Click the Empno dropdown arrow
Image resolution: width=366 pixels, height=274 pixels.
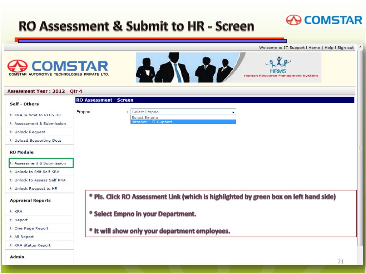(233, 112)
